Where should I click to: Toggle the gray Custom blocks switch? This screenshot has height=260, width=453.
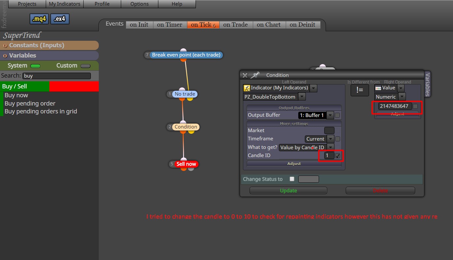click(x=85, y=66)
